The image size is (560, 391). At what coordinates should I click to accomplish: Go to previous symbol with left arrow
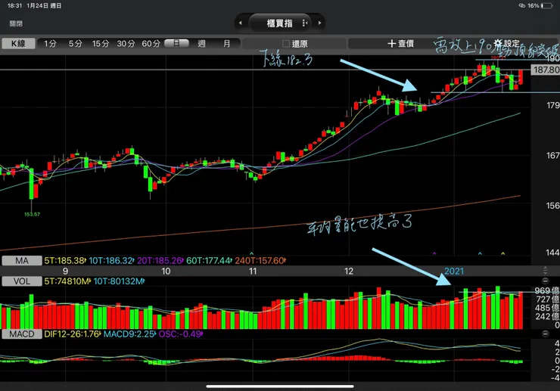(241, 23)
